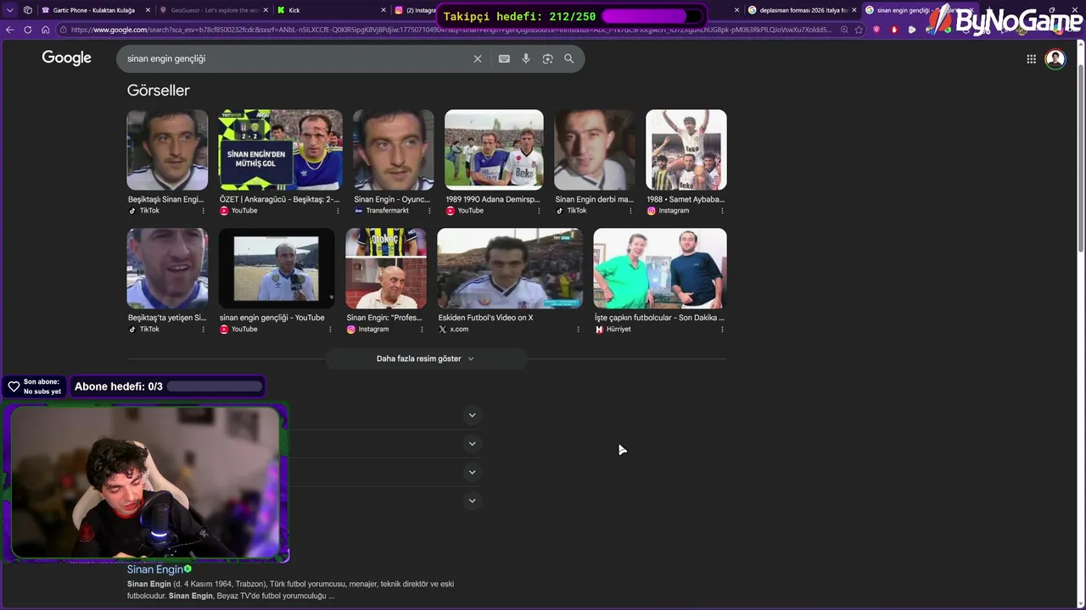
Task: Click the Son abone heart icon
Action: coord(14,386)
